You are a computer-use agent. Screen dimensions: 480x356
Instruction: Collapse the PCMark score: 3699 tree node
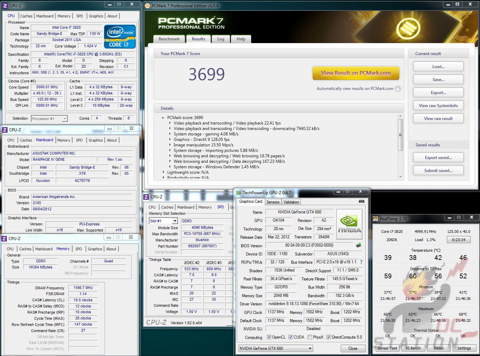[x=163, y=118]
